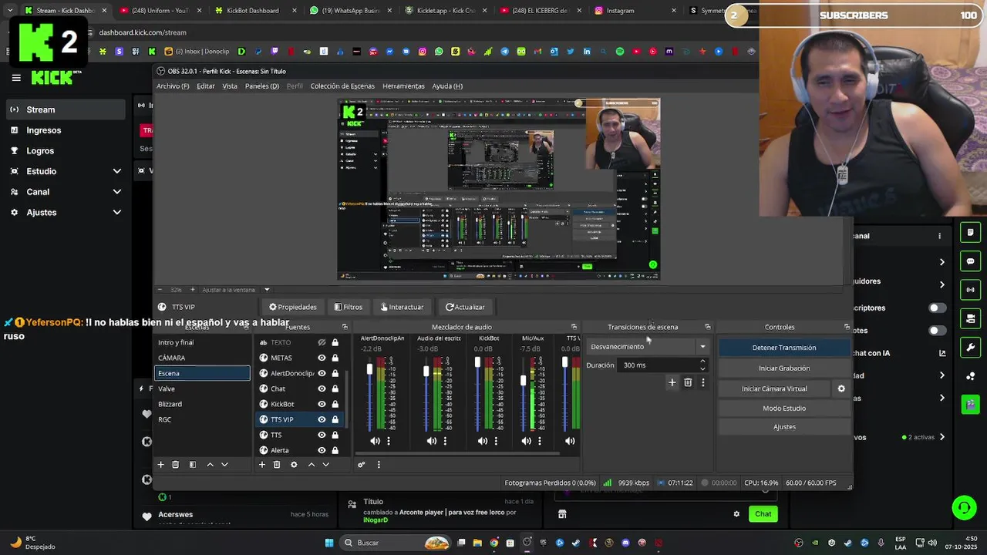Open the Archivo menu in OBS

pyautogui.click(x=173, y=86)
